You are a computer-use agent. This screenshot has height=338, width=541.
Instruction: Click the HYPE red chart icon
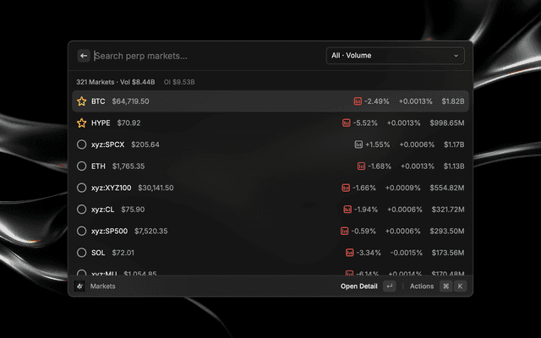(346, 123)
